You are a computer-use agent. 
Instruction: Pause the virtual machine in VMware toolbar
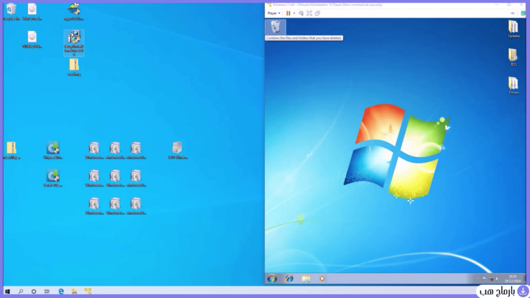pos(288,13)
